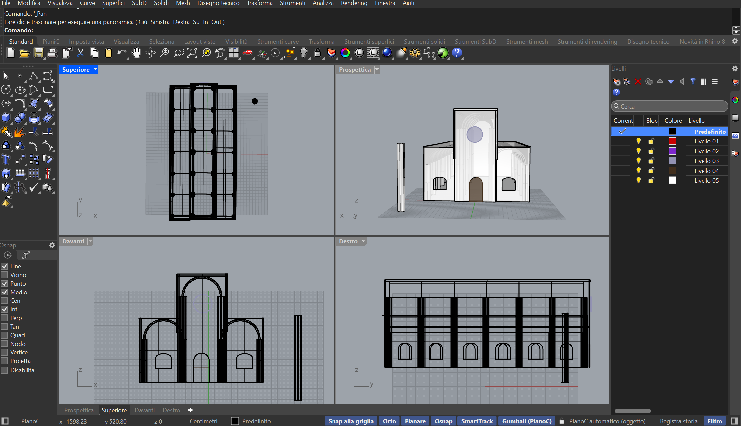Open the Superiore viewport dropdown arrow
This screenshot has width=741, height=426.
pyautogui.click(x=96, y=70)
